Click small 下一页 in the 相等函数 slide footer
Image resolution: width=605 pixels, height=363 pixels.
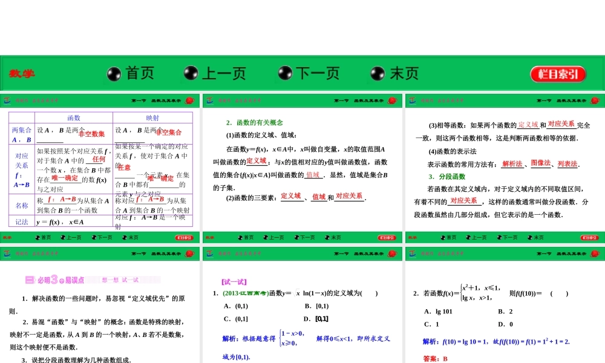509,238
